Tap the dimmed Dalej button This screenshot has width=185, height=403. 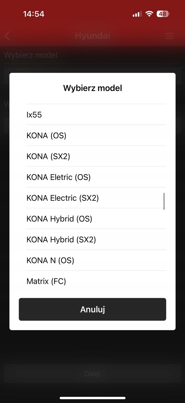click(92, 374)
